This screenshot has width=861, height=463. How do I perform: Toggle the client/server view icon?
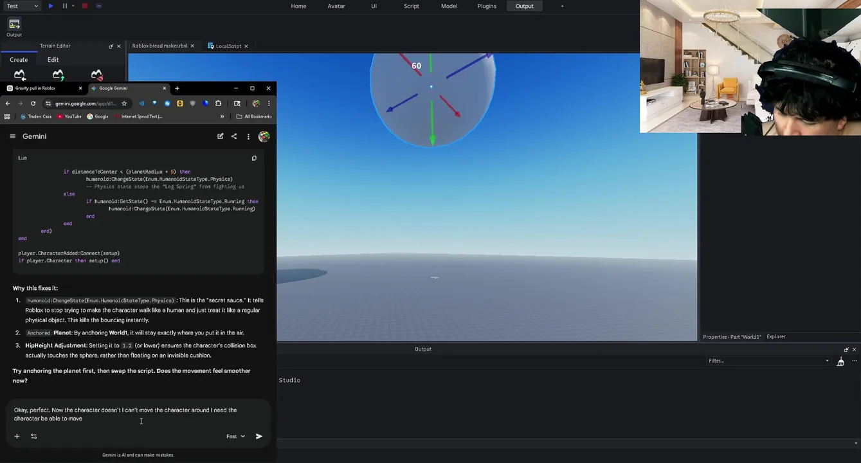tap(99, 6)
